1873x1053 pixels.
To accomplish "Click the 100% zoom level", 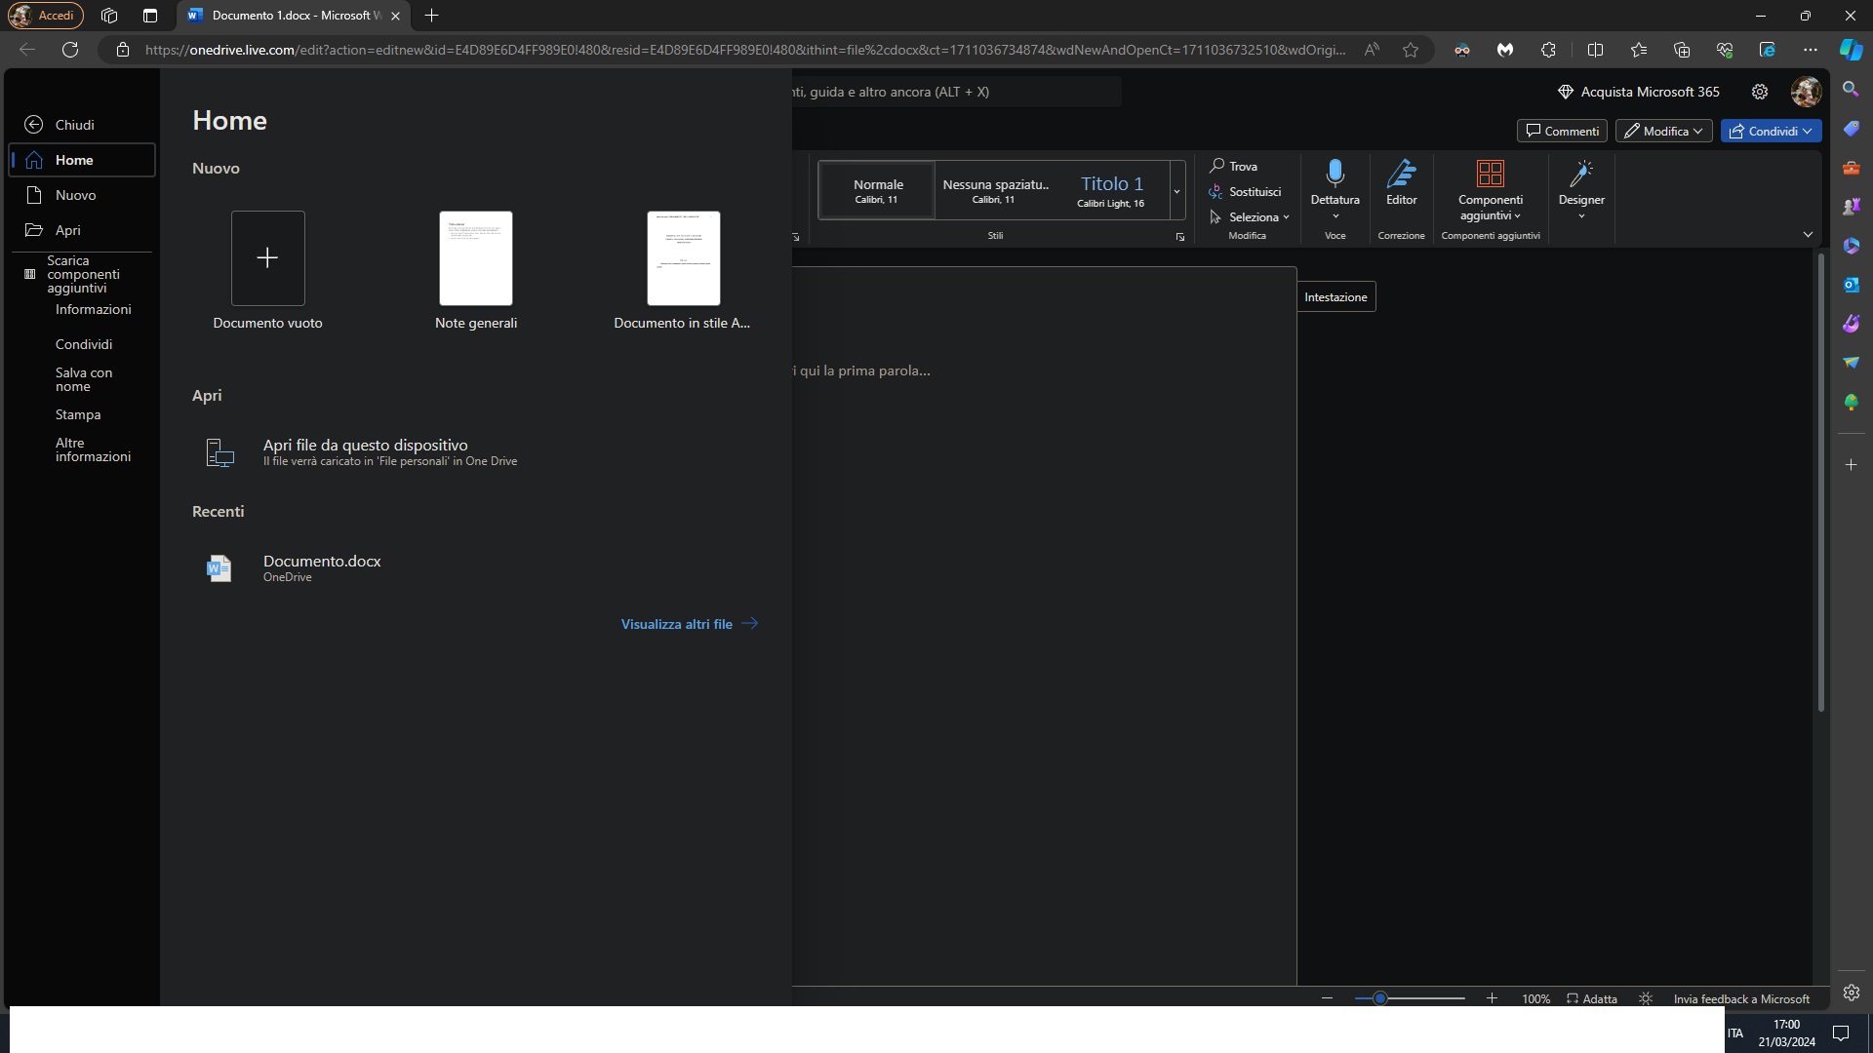I will [1535, 999].
